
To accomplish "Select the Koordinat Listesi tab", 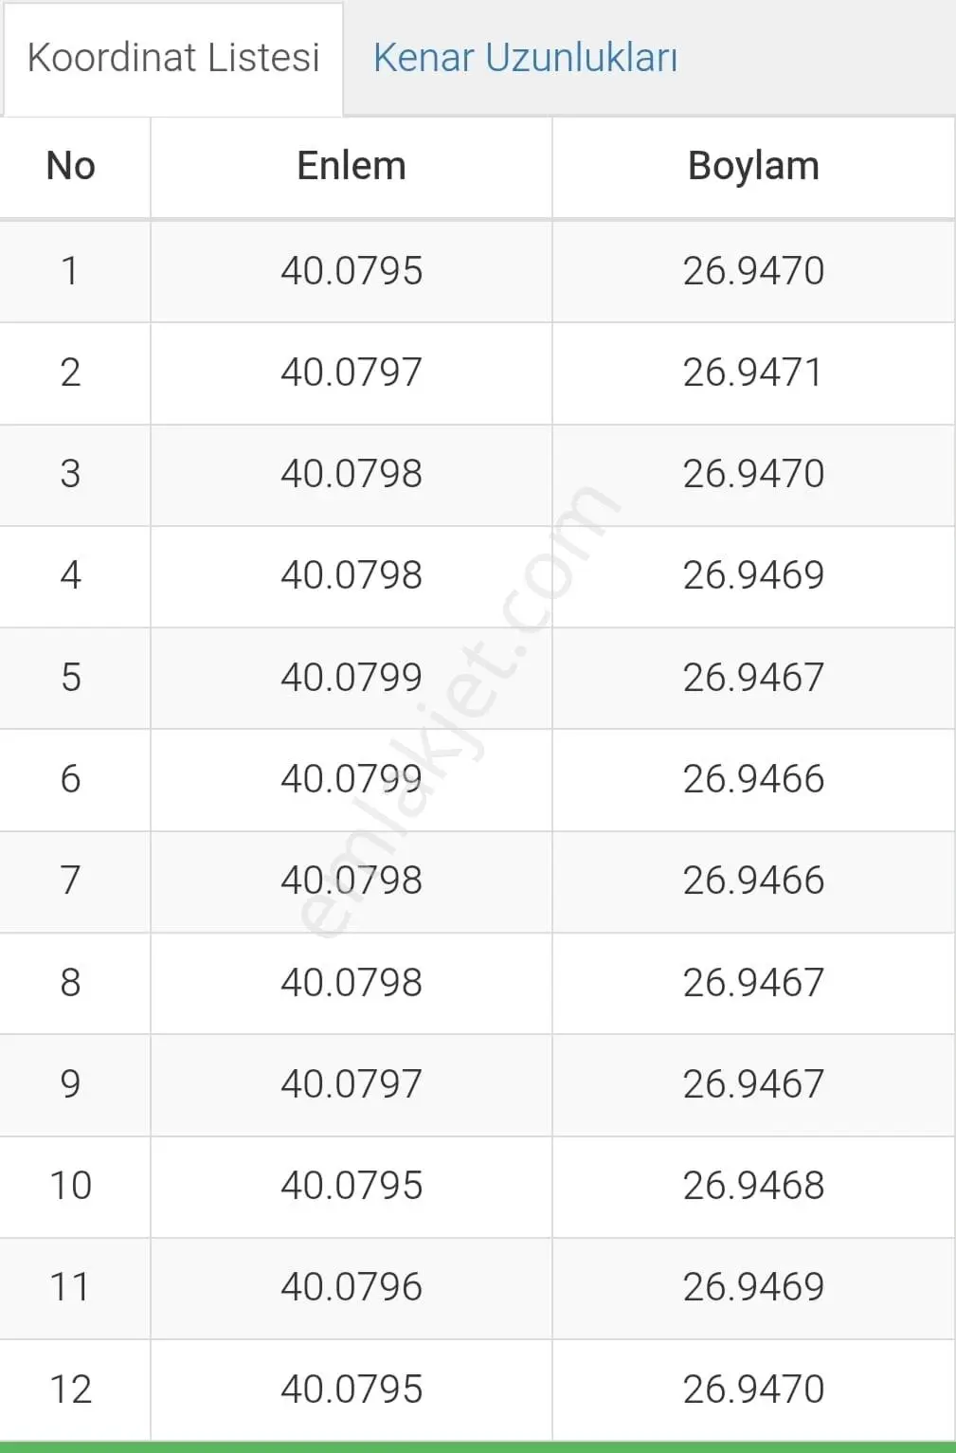I will click(173, 58).
